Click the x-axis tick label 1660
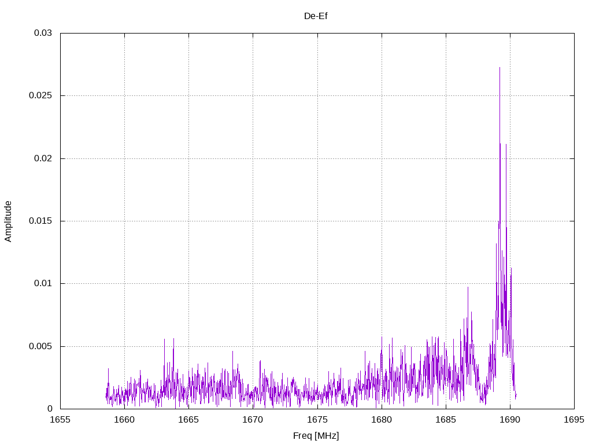Screen dimensions: 592x444 [x=125, y=420]
